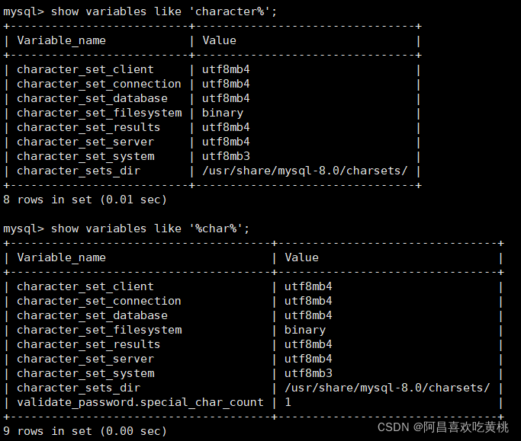Screen dimensions: 521x441
Task: Click the '8 rows in set (0.01 sec)' line
Action: click(85, 200)
